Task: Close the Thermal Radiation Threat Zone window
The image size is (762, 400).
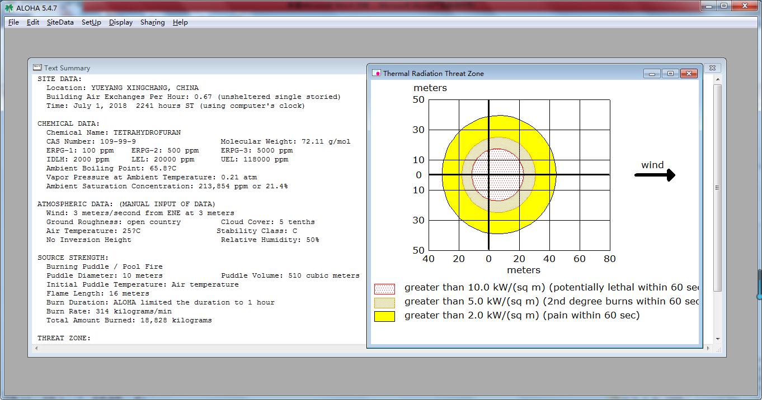Action: pyautogui.click(x=689, y=74)
